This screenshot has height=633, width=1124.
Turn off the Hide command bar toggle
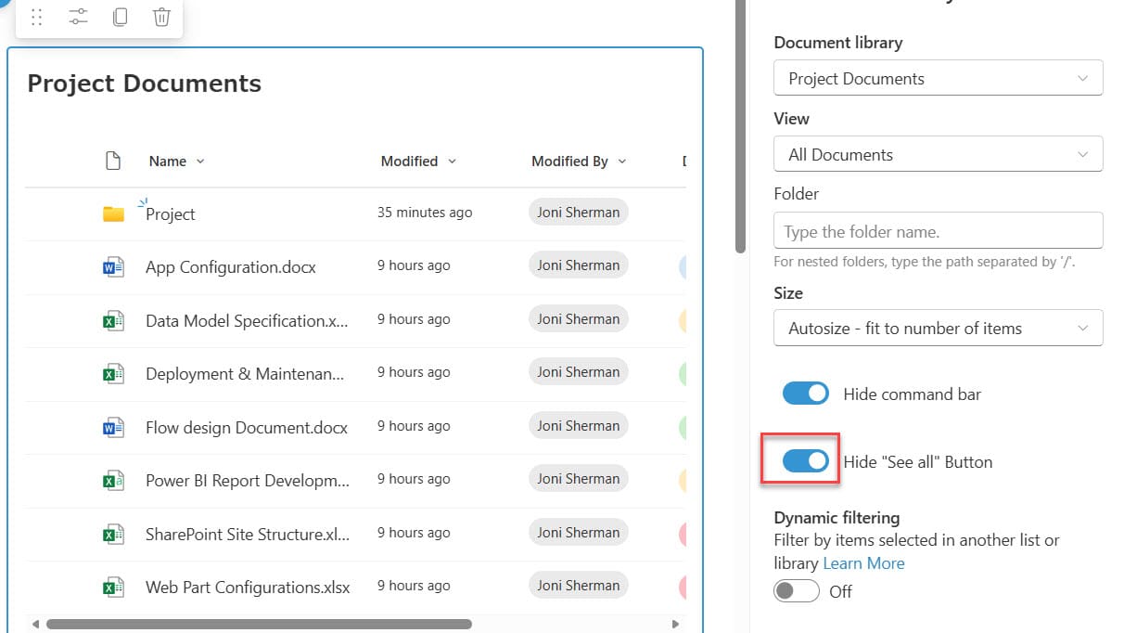click(805, 394)
